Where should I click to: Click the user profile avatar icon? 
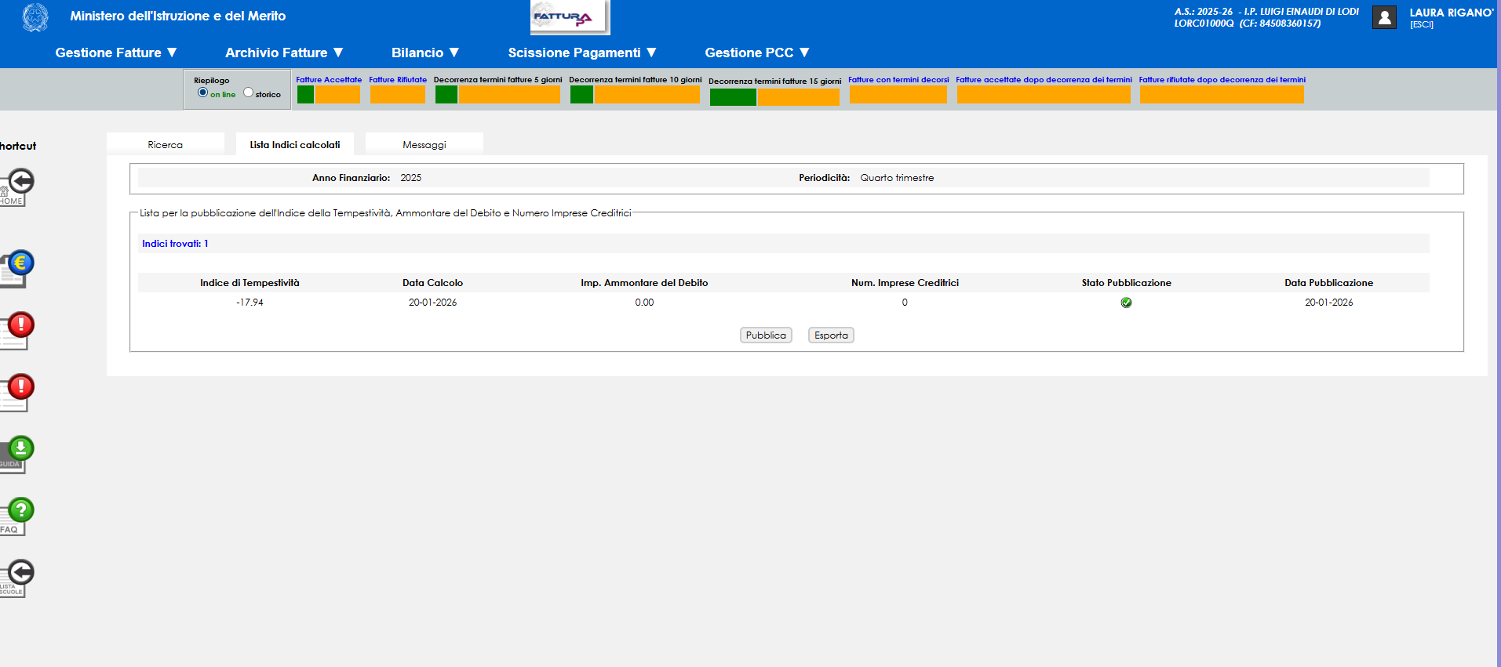click(x=1384, y=17)
